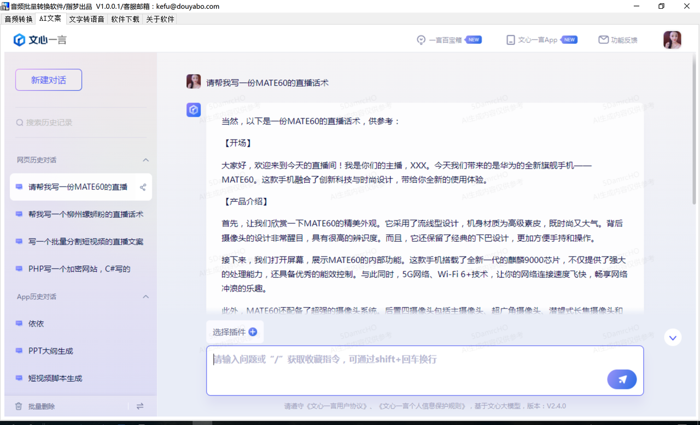Open 文心一言App phone icon
The image size is (700, 425).
511,40
